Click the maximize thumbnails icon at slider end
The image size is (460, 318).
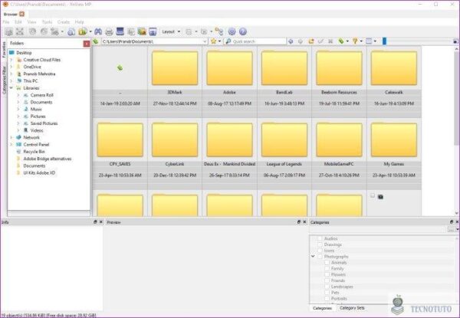(x=455, y=41)
